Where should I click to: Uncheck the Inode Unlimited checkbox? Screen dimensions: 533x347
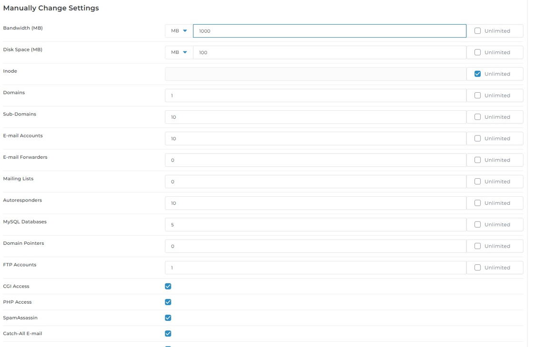[477, 74]
